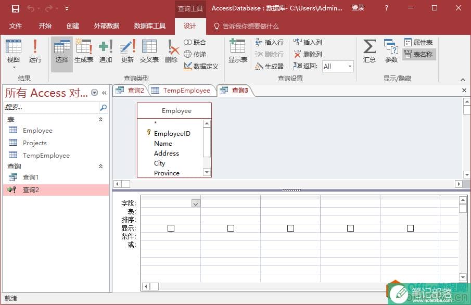This screenshot has width=471, height=305.
Task: Switch to the 查询3 document tab
Action: coord(235,91)
